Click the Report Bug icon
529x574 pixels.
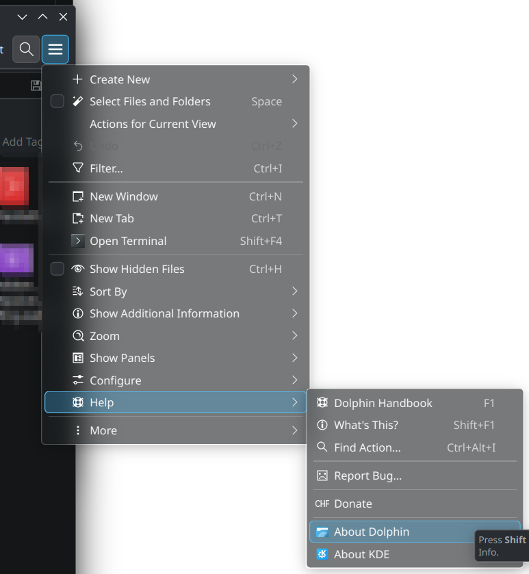tap(322, 475)
